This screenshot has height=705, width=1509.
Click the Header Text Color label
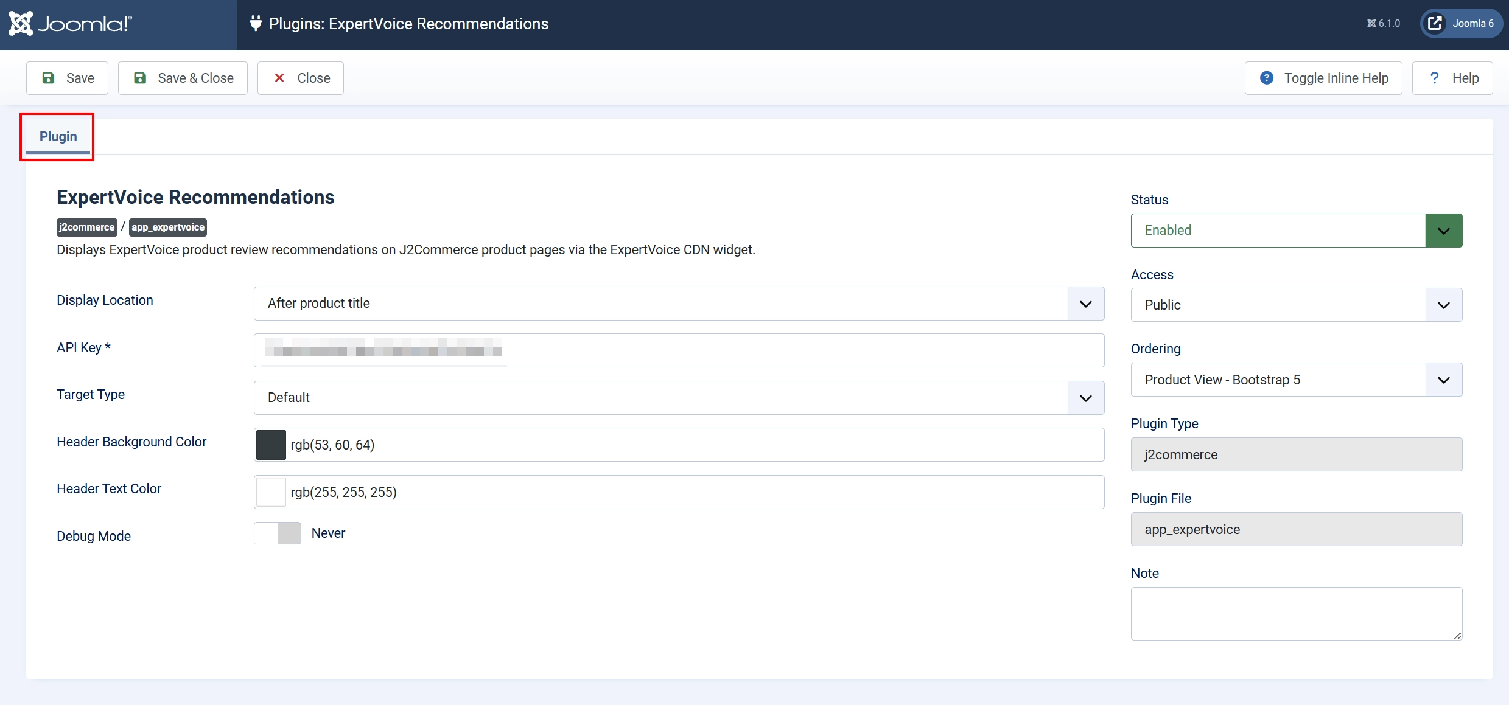pyautogui.click(x=109, y=489)
